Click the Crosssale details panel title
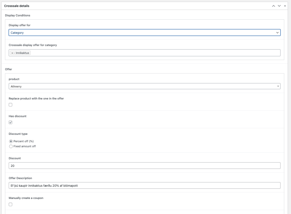291x214 pixels. point(16,6)
